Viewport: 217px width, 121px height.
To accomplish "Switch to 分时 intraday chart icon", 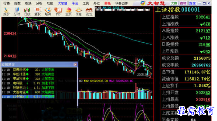I will pos(17,12).
